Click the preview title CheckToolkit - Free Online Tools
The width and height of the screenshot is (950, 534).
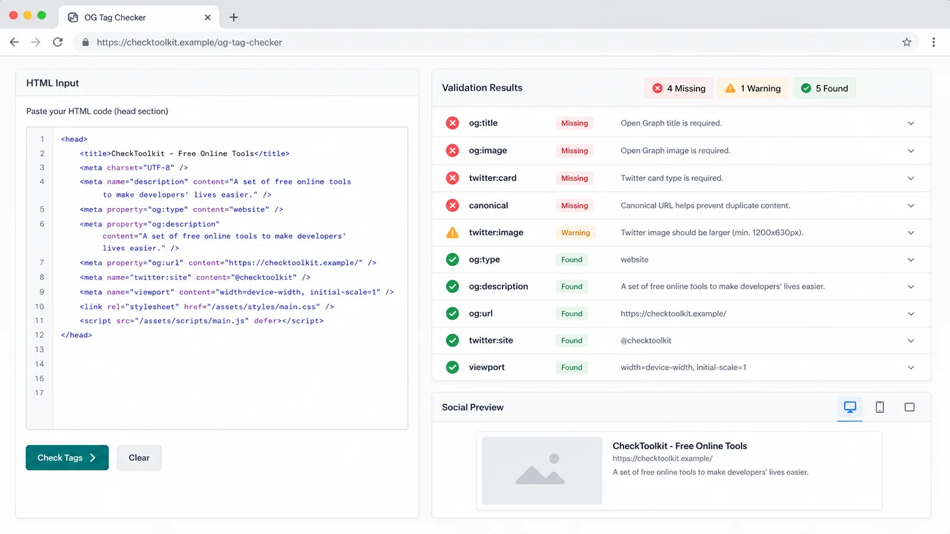click(680, 446)
